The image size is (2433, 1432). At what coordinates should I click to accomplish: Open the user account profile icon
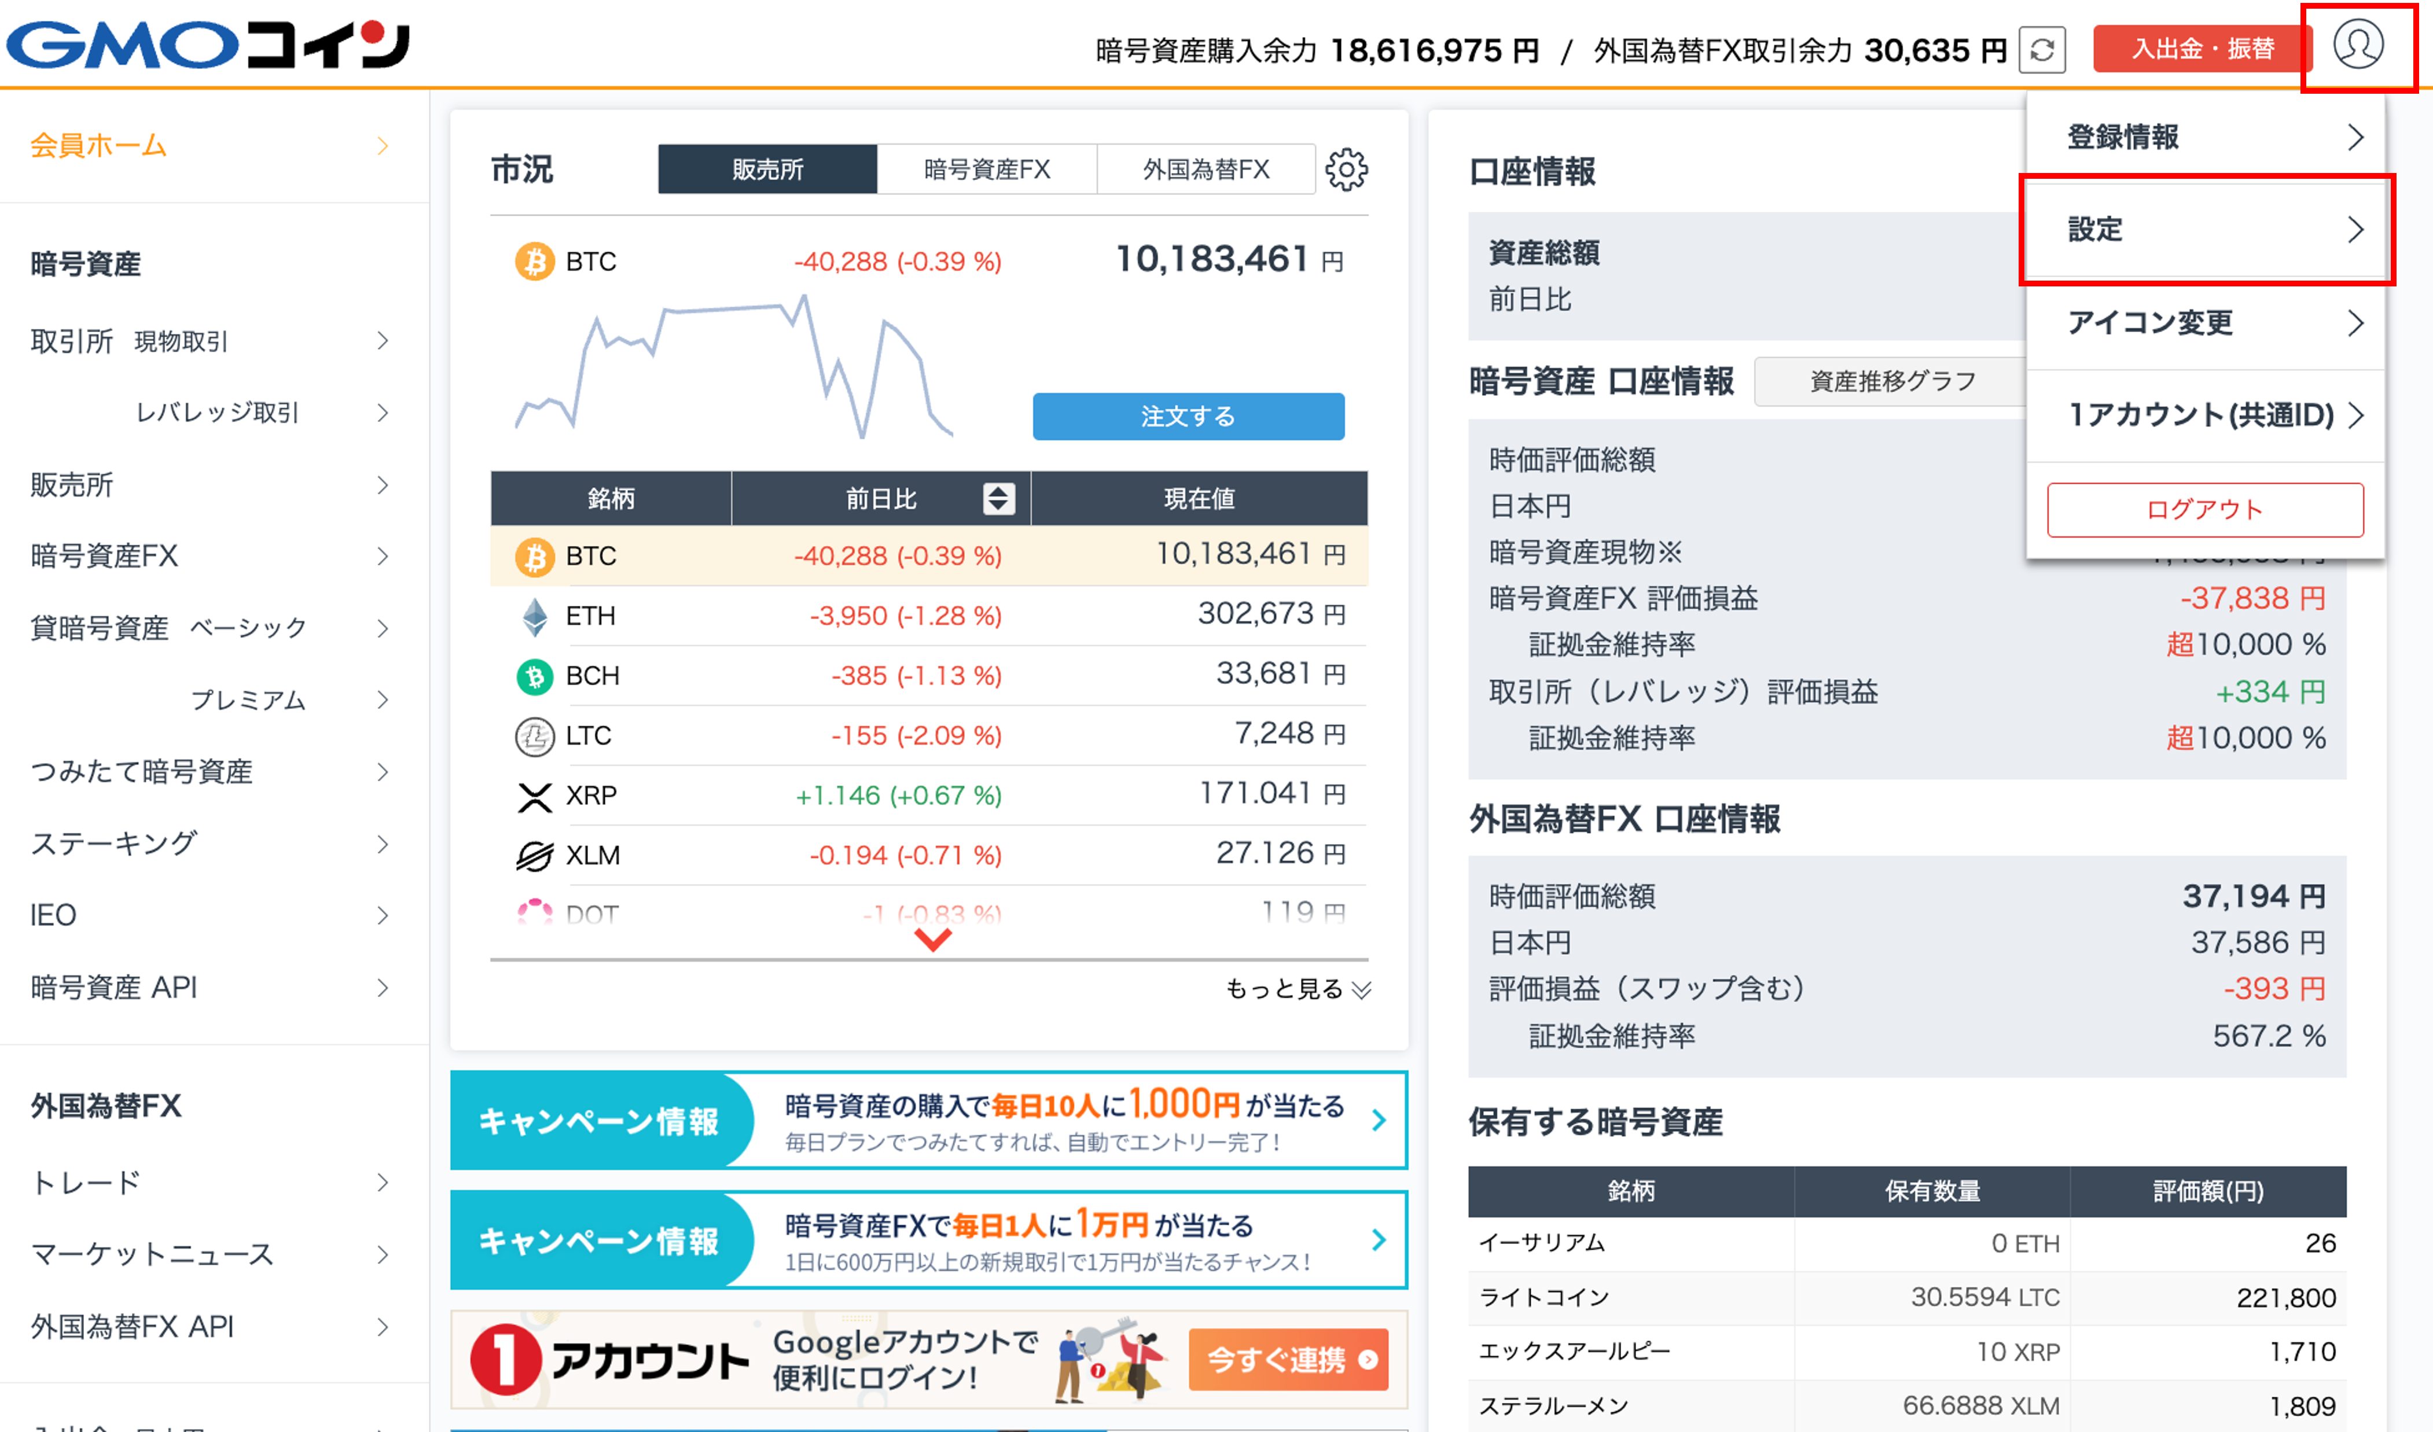[2358, 45]
